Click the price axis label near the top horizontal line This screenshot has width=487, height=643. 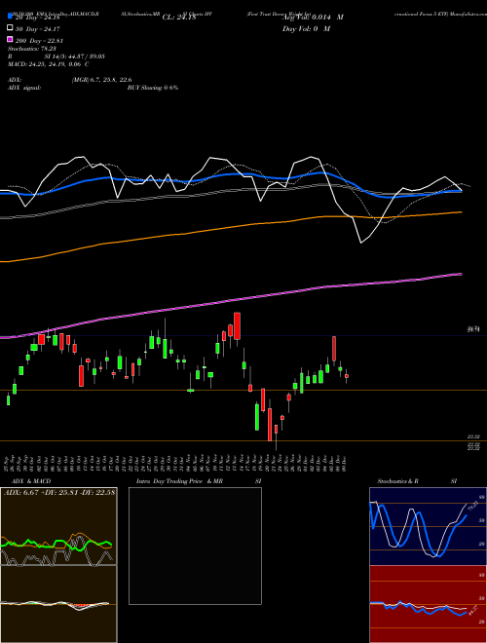click(473, 329)
